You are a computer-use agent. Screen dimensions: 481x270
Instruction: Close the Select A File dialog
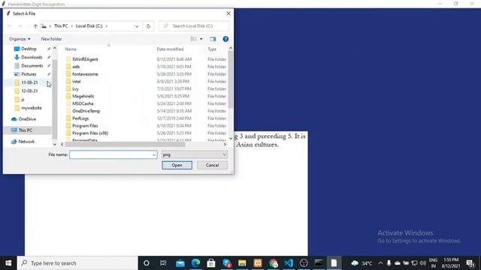click(228, 13)
